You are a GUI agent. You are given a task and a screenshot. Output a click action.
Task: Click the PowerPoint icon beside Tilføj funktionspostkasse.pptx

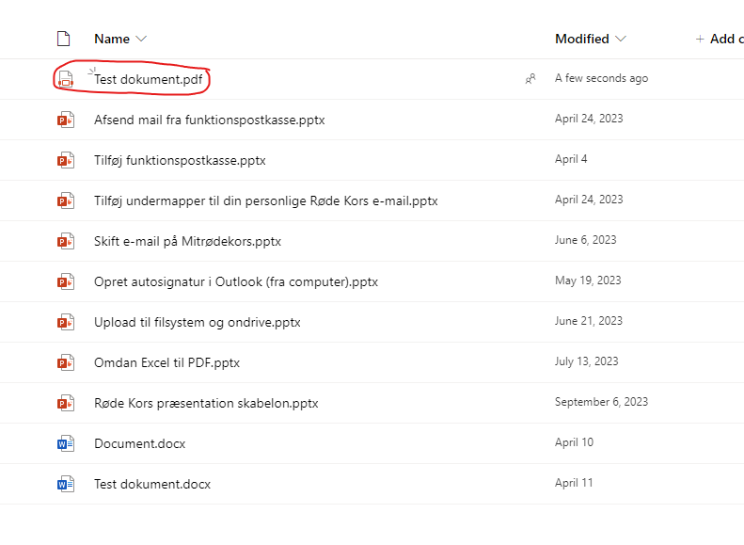click(66, 160)
